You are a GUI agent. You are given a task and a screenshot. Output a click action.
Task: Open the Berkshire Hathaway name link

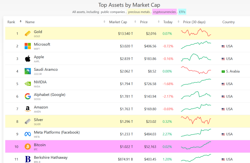[51, 157]
